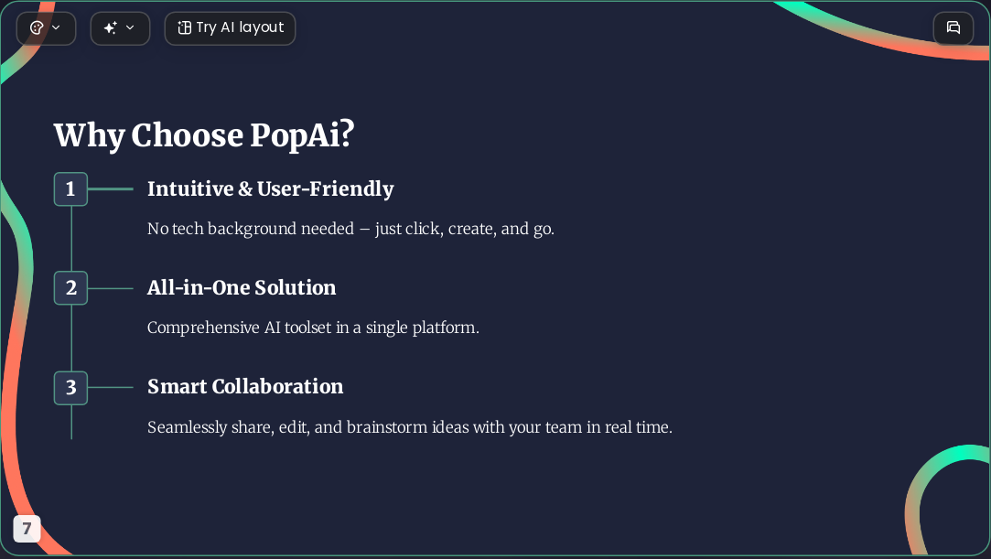This screenshot has height=559, width=991.
Task: Click the Try AI layout button
Action: point(230,28)
